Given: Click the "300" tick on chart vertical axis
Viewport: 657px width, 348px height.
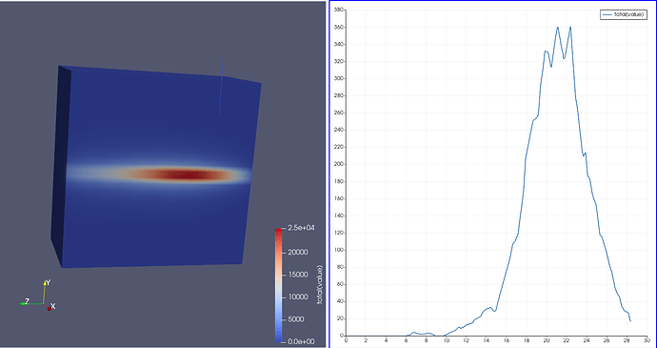Looking at the screenshot, I should click(x=339, y=78).
